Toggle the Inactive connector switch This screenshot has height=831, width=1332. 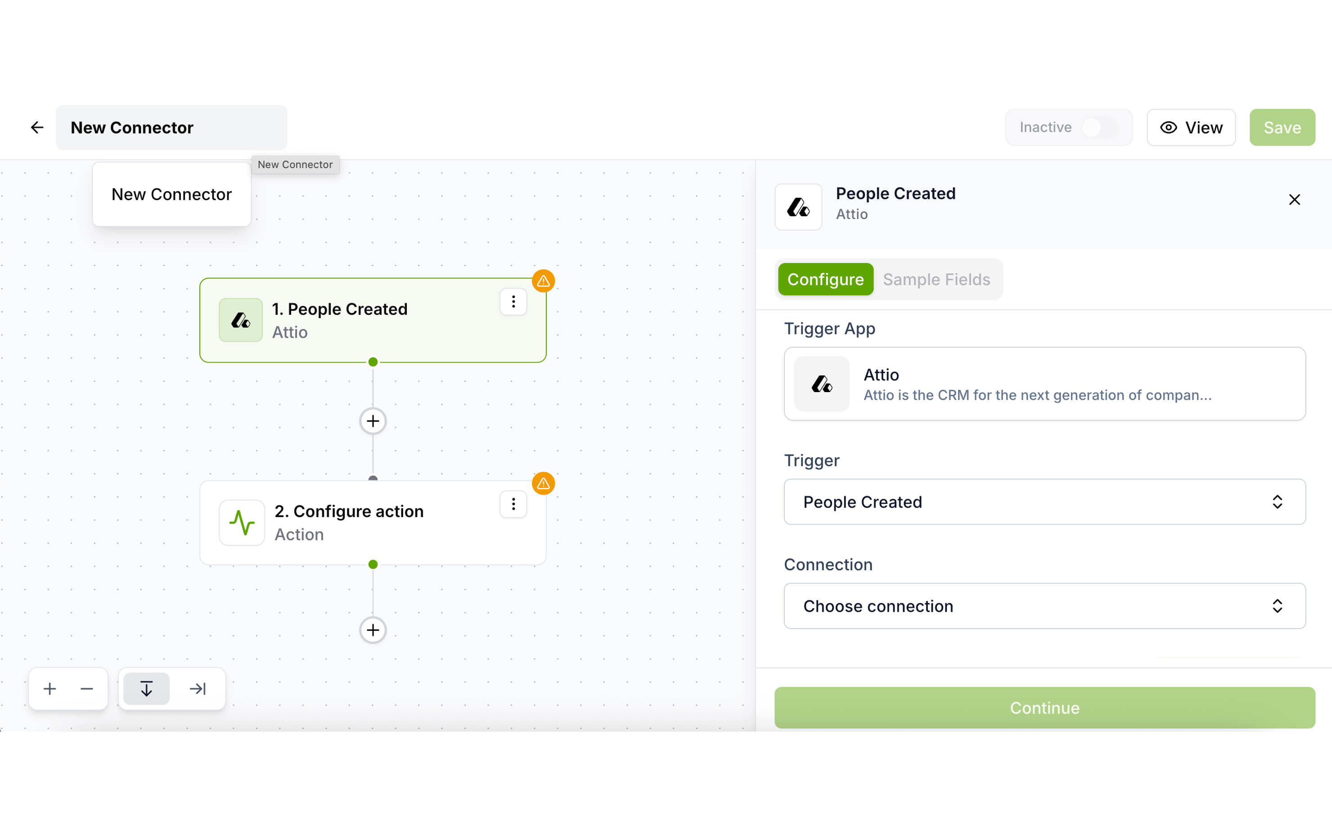(1099, 128)
